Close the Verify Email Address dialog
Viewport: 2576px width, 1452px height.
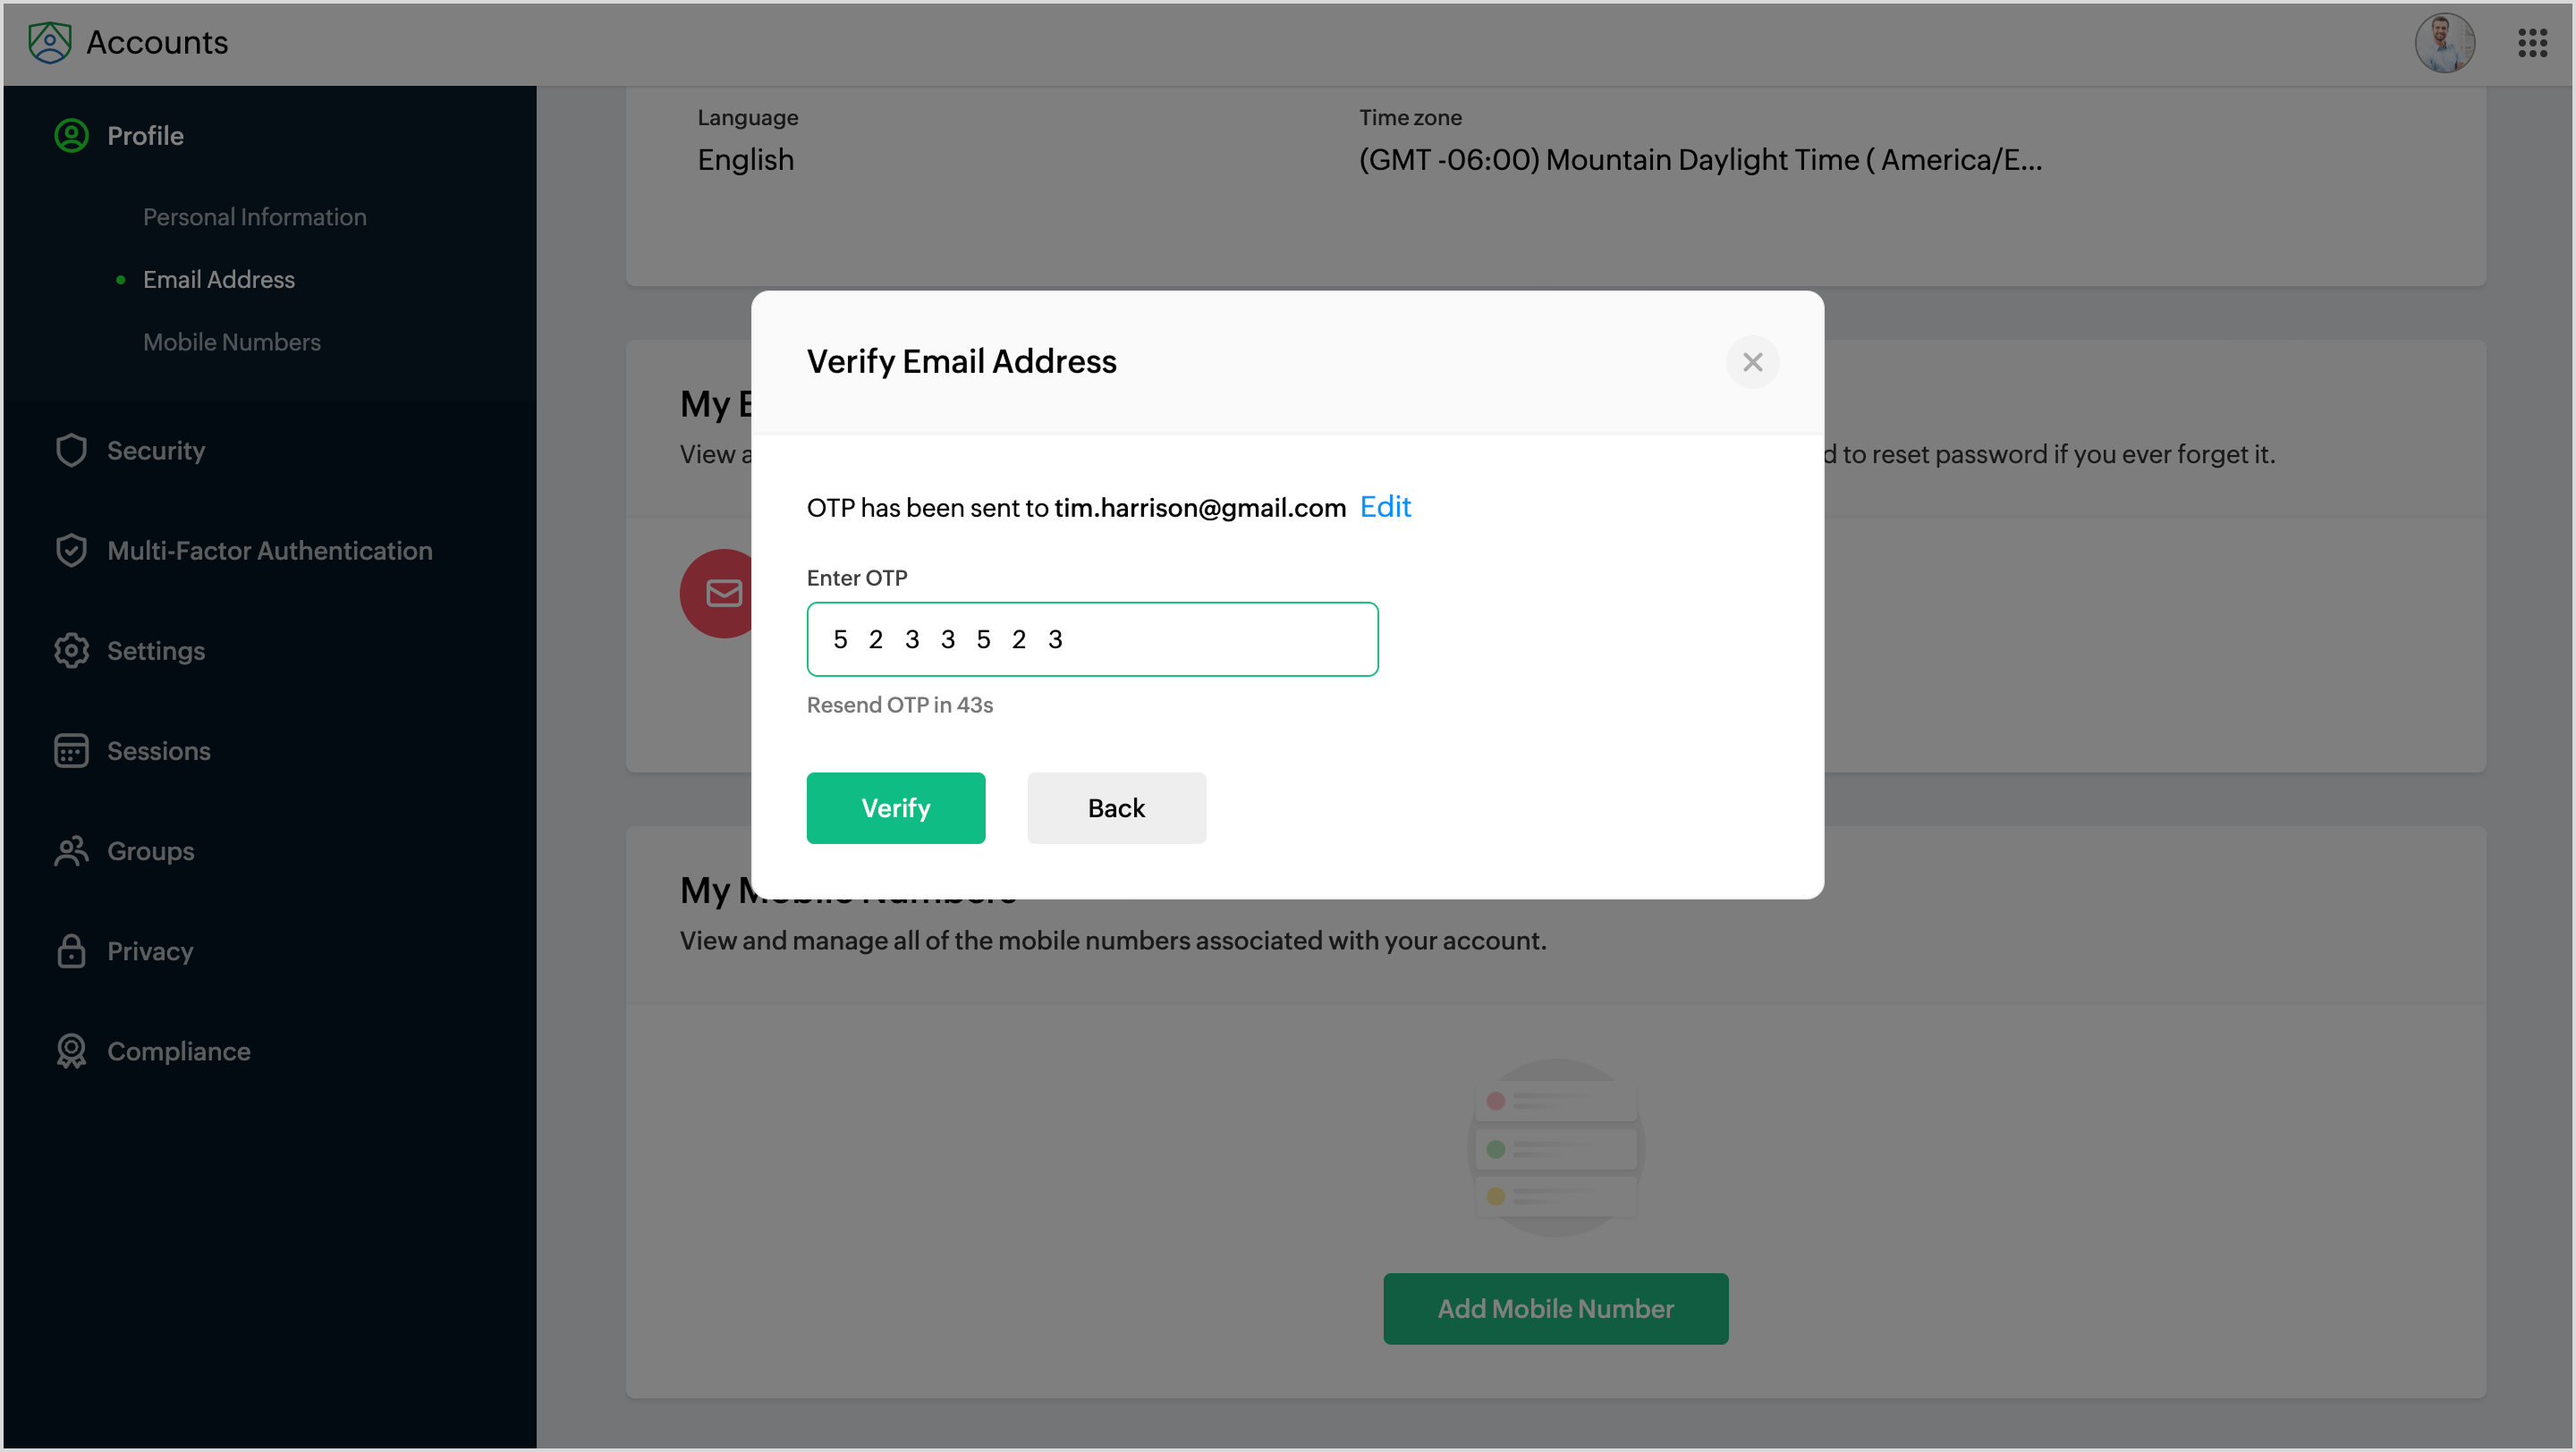point(1752,363)
